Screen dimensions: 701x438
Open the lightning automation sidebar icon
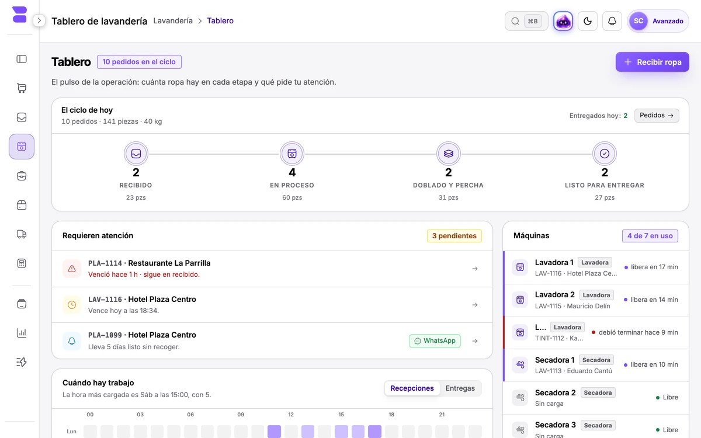tap(22, 362)
